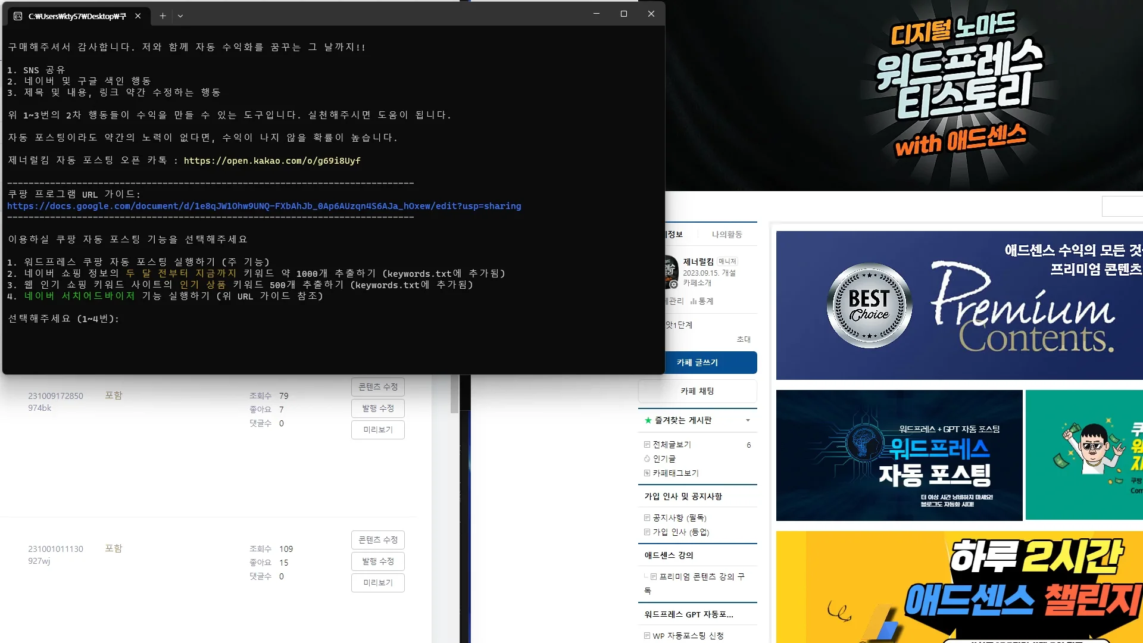Collapse the 즐겨찾는 게시판 arrow
This screenshot has width=1143, height=643.
(x=748, y=420)
